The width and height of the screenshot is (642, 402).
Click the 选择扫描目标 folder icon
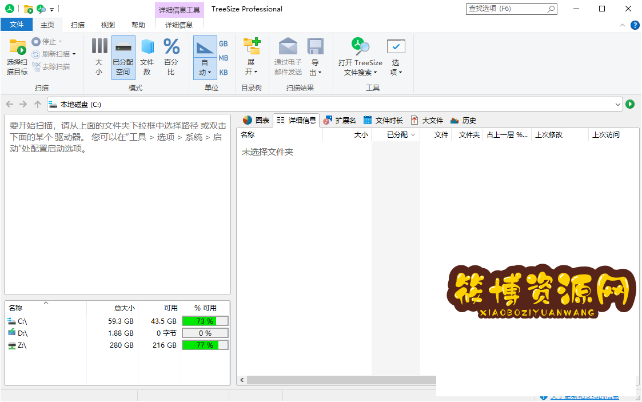[x=17, y=47]
